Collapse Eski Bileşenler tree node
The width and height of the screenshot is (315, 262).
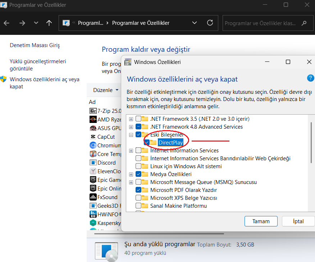tap(131, 135)
